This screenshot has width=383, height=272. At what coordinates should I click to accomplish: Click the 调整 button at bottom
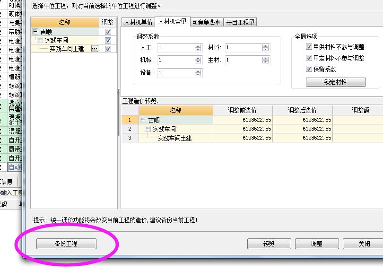coord(316,244)
